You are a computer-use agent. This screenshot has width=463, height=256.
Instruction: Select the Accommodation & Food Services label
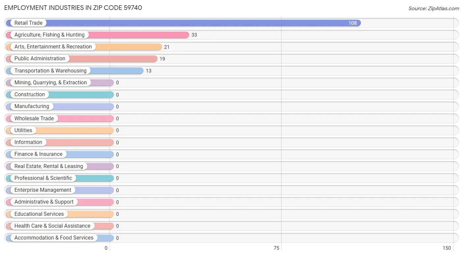(x=54, y=238)
